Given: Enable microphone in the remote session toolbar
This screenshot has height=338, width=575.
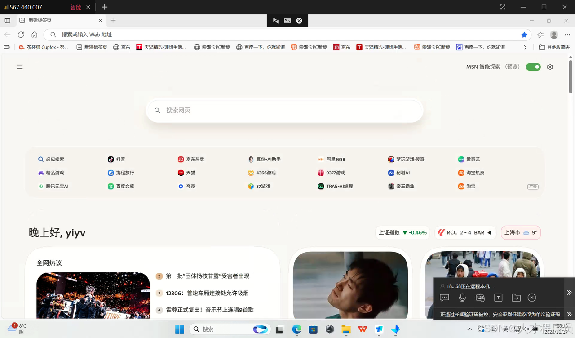Looking at the screenshot, I should pyautogui.click(x=462, y=298).
